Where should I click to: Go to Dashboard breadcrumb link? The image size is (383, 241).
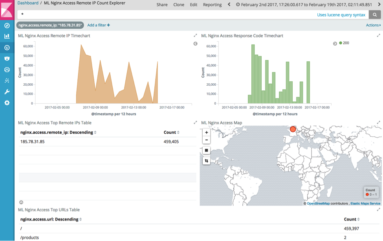[x=28, y=3]
